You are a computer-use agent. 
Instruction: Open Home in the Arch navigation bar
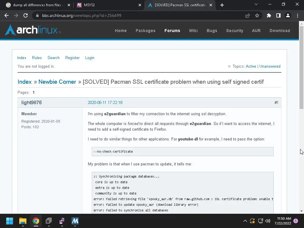pos(121,31)
